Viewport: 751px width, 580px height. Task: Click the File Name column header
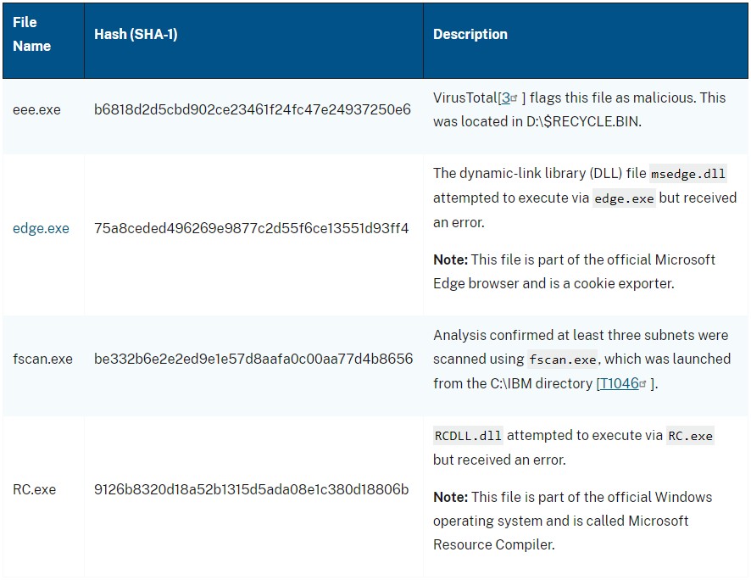[x=32, y=34]
